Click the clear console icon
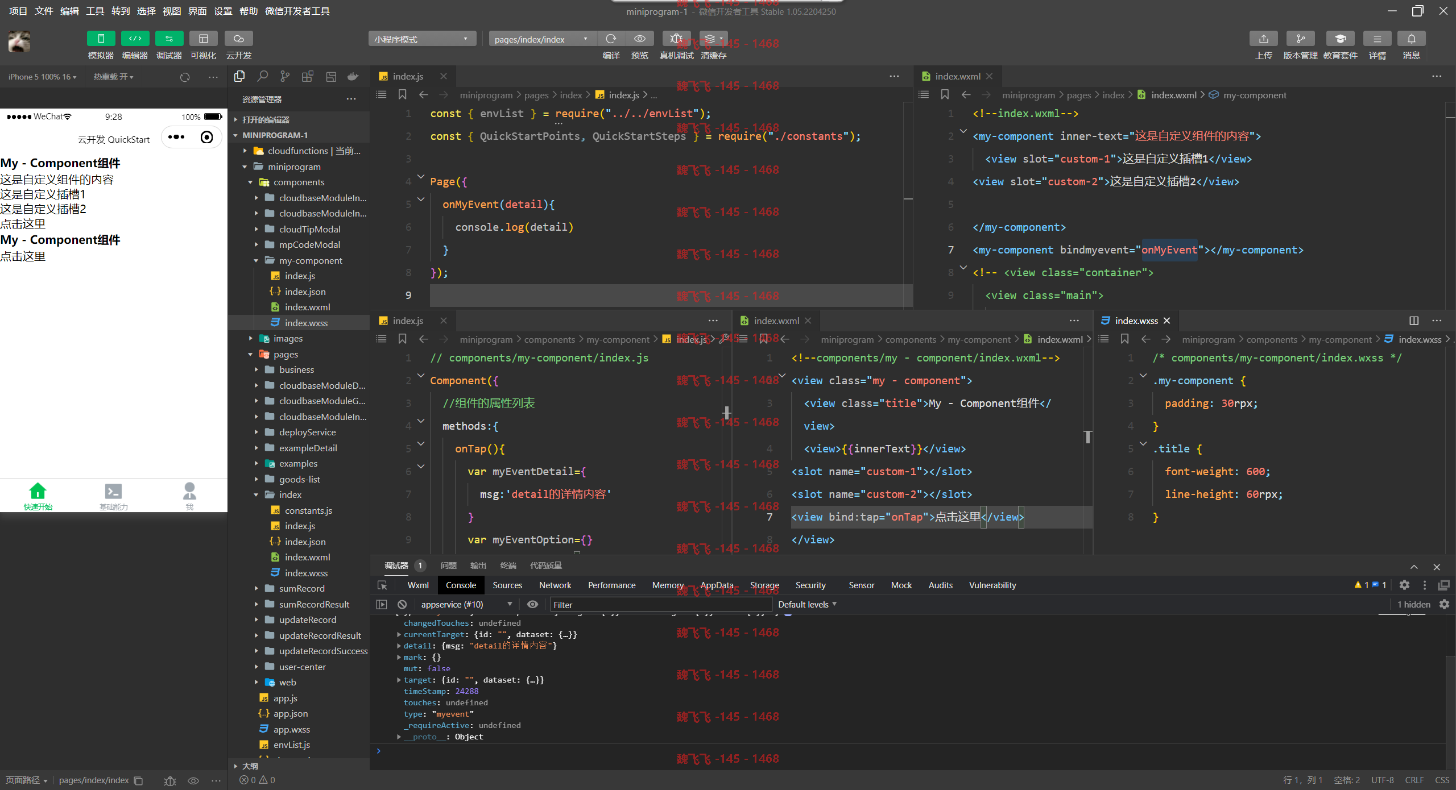The height and width of the screenshot is (790, 1456). pyautogui.click(x=402, y=604)
